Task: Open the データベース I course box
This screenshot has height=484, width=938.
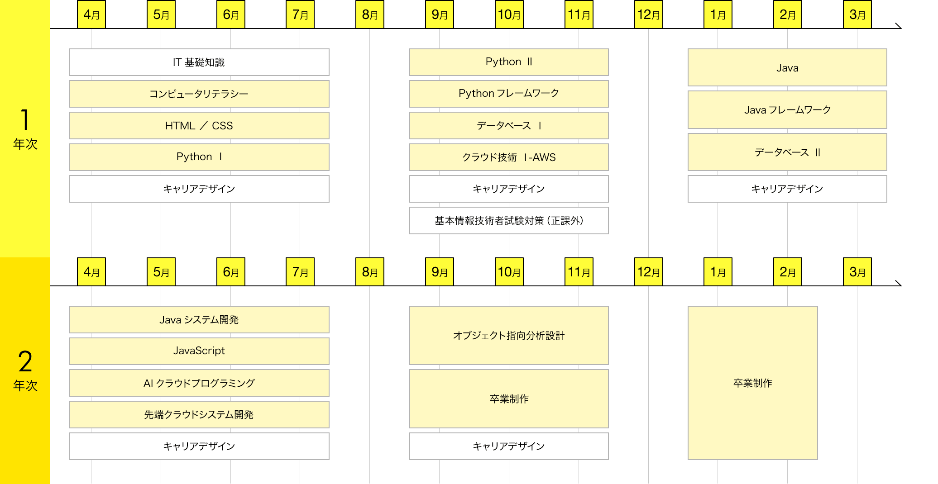Action: (x=508, y=126)
